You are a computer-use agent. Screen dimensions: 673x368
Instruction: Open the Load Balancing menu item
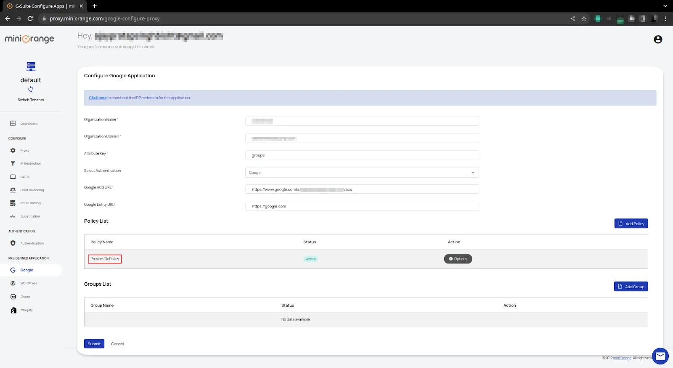point(32,190)
